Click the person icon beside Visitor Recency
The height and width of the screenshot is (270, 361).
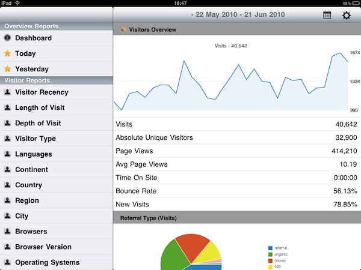pos(7,92)
